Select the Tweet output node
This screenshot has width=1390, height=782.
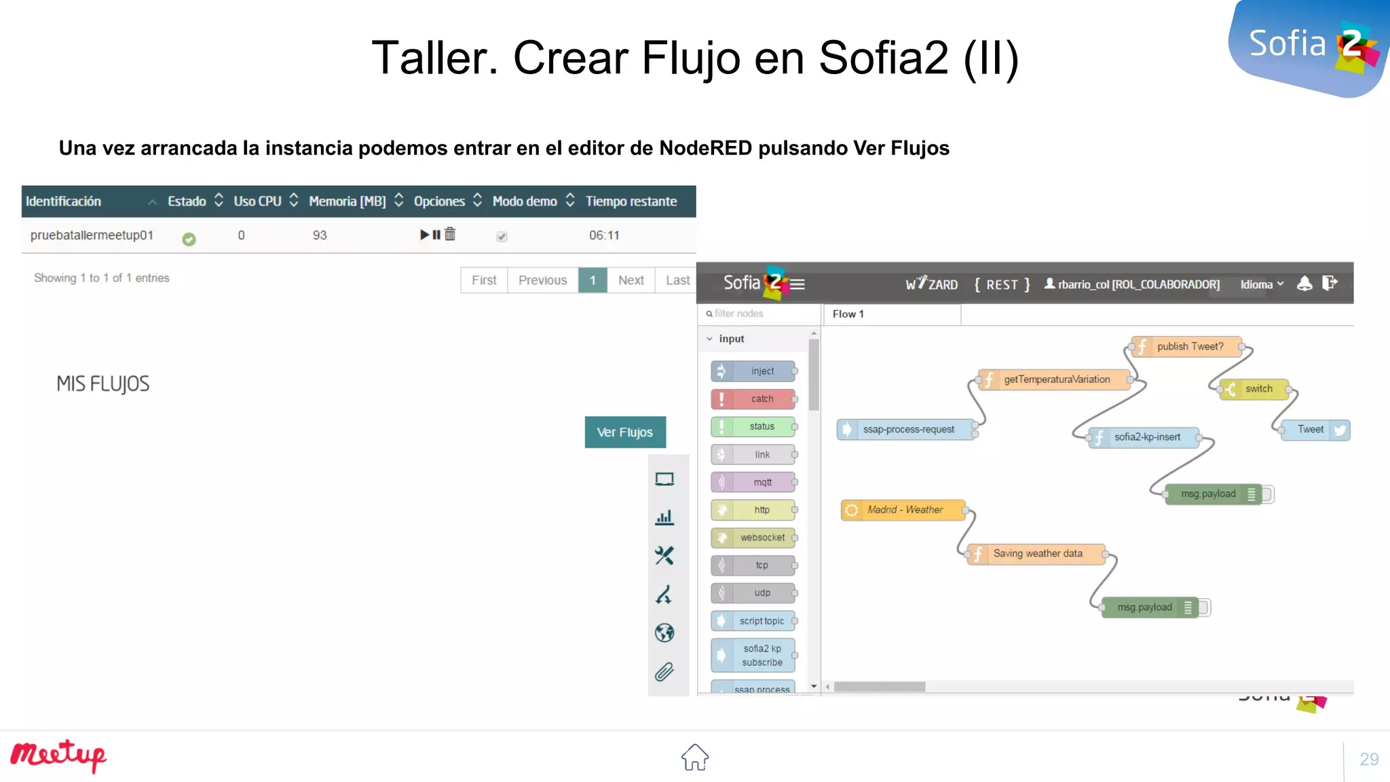tap(1315, 430)
